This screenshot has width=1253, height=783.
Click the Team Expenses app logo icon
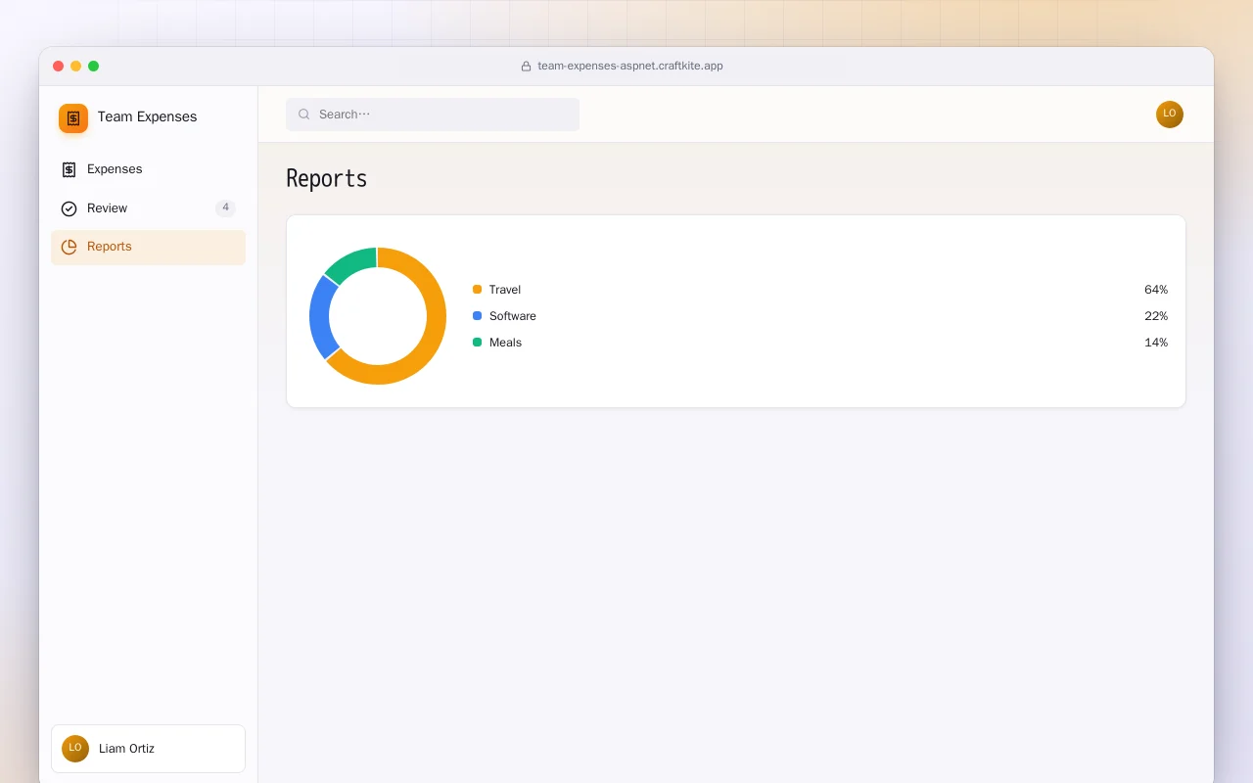pos(73,118)
